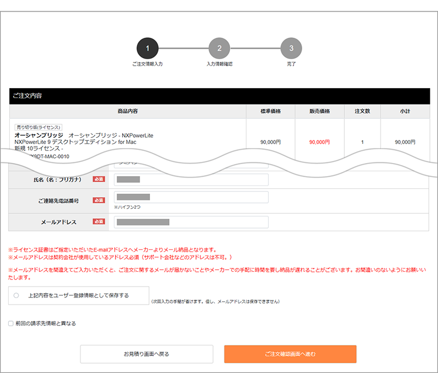The image size is (438, 373).
Task: Click the ※ハイフン2つ hint text
Action: pyautogui.click(x=128, y=207)
